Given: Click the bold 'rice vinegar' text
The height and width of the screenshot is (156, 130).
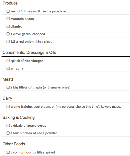Looking at the screenshot, I should click(x=34, y=61).
